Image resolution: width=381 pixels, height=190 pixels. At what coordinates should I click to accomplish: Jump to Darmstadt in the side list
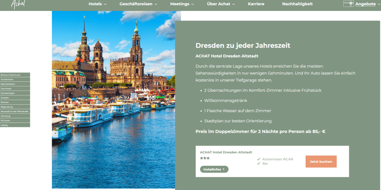[15, 89]
